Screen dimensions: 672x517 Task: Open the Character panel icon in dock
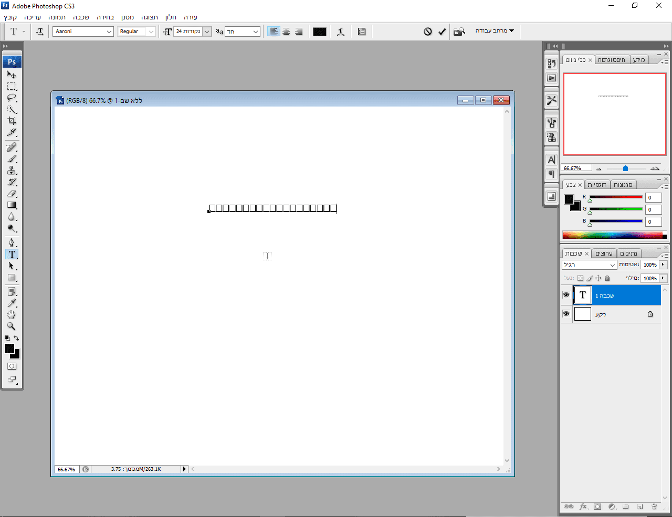[x=551, y=160]
